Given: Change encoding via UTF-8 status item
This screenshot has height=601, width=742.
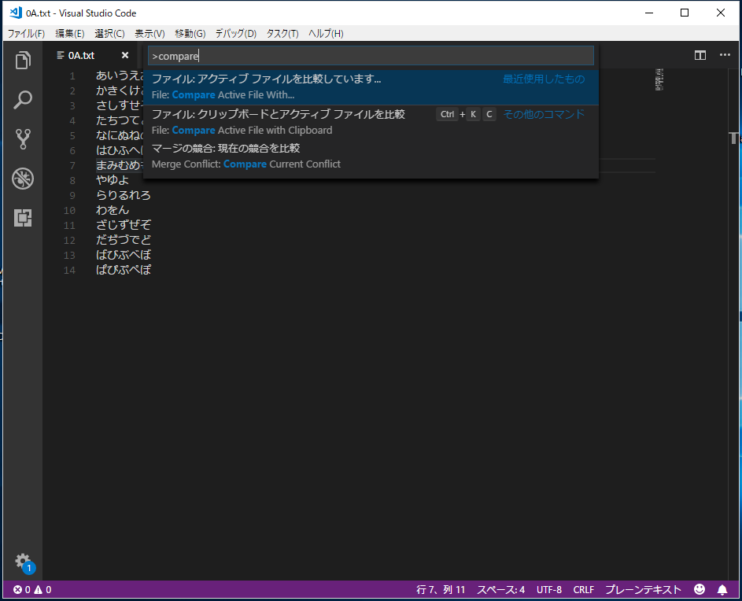Looking at the screenshot, I should point(549,590).
